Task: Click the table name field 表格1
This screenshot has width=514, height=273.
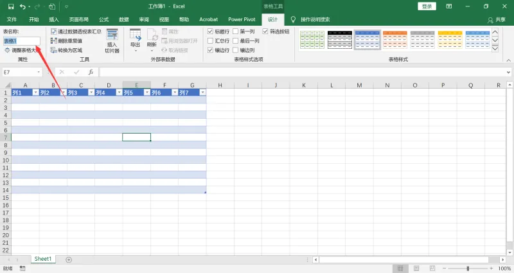Action: coord(22,41)
